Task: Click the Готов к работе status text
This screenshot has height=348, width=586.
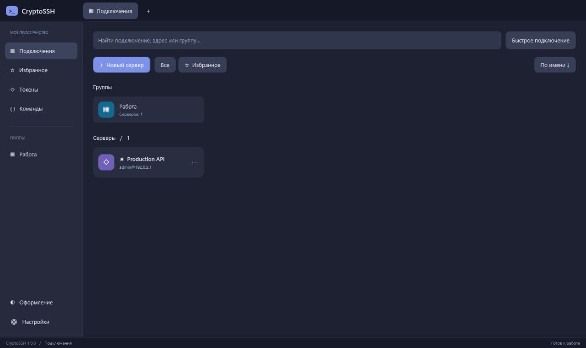Action: click(565, 343)
